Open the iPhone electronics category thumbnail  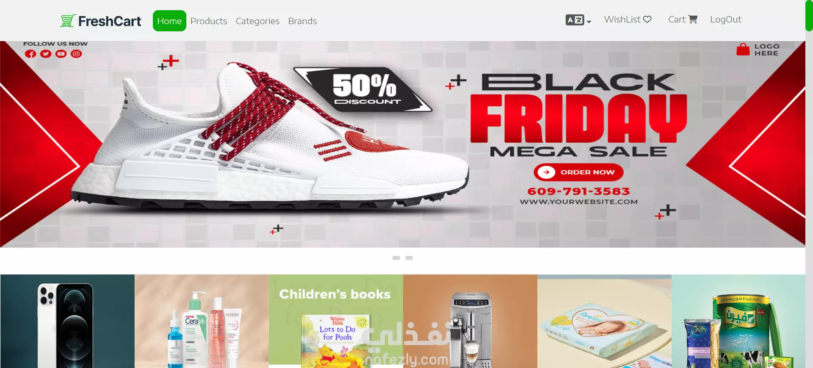[x=67, y=321]
